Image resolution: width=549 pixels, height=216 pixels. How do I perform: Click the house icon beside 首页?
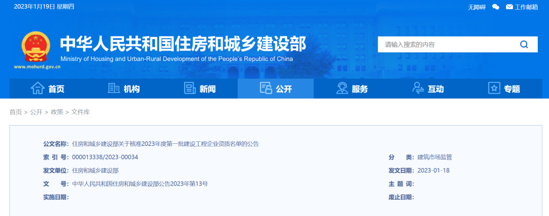click(38, 88)
